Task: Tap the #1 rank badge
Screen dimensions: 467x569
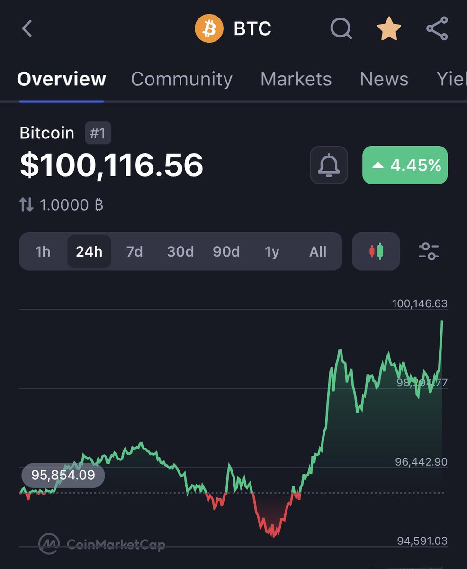Action: pyautogui.click(x=98, y=133)
